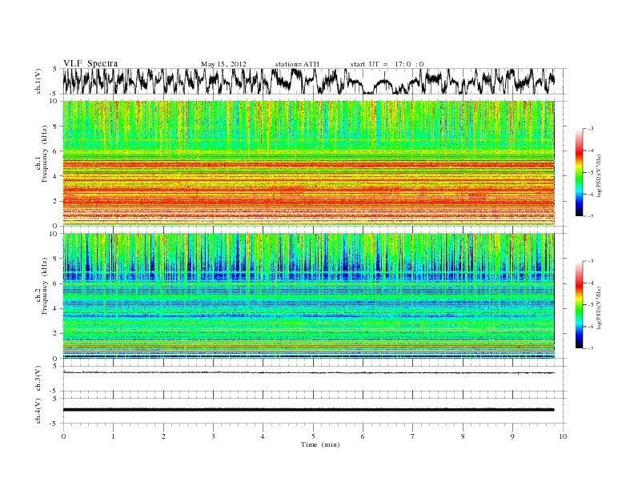Click time-axis tick label "9"
The width and height of the screenshot is (634, 490).
pos(512,436)
